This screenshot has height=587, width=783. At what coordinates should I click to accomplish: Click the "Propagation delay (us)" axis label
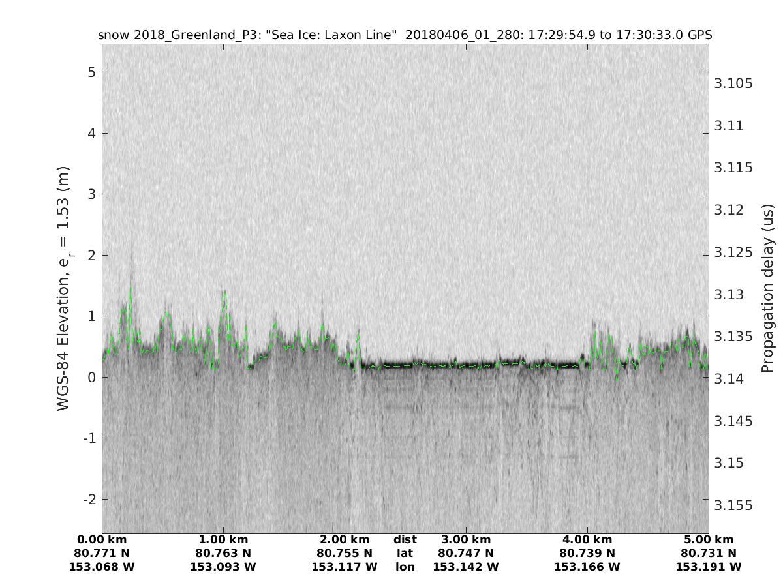pyautogui.click(x=767, y=289)
